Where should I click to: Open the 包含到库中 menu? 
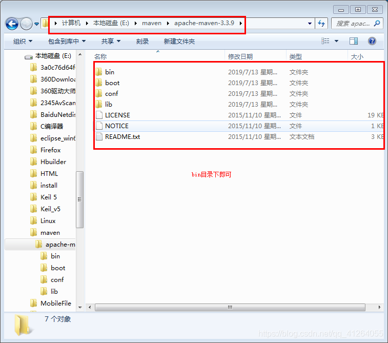pos(67,42)
